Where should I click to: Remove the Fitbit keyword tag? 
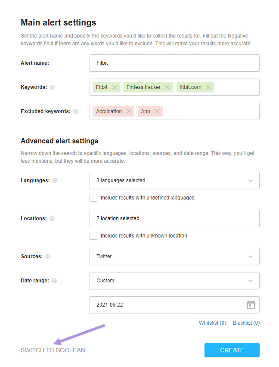115,87
